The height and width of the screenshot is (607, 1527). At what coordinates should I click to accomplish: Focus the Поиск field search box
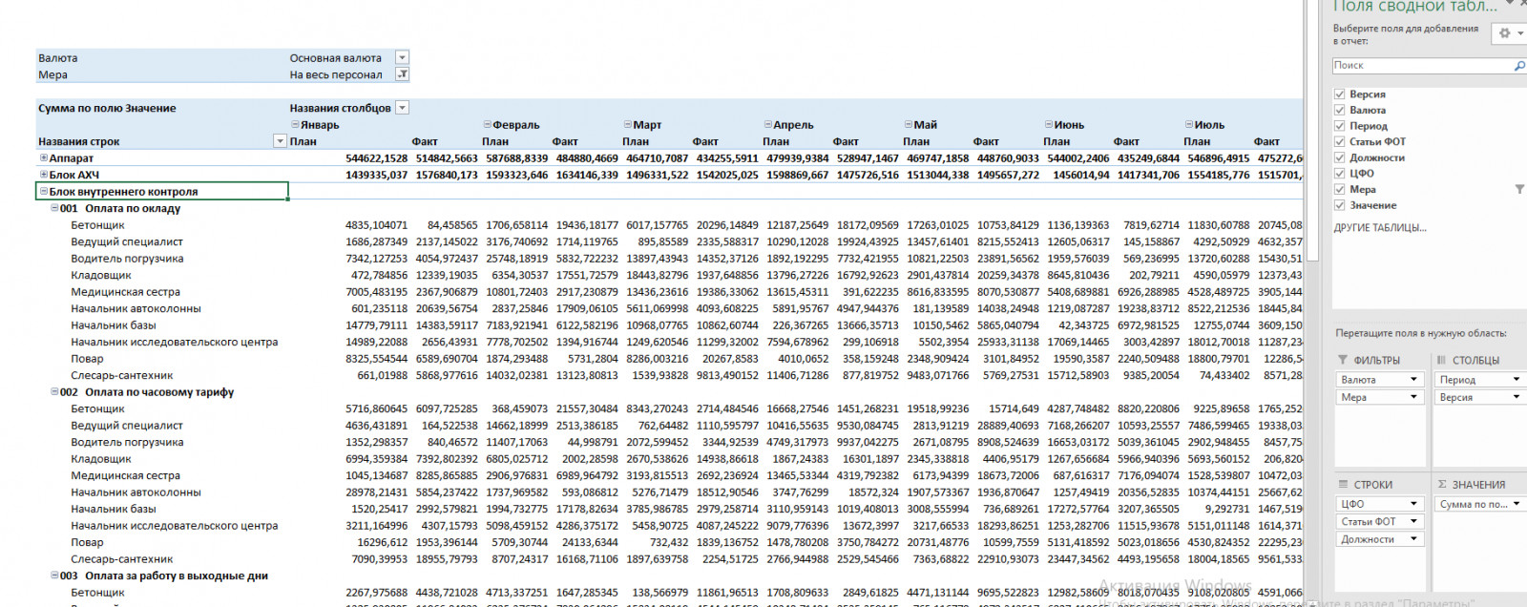(1422, 66)
